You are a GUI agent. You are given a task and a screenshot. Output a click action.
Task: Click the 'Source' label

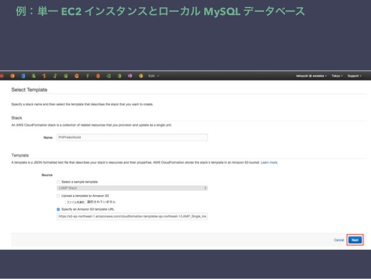[47, 175]
